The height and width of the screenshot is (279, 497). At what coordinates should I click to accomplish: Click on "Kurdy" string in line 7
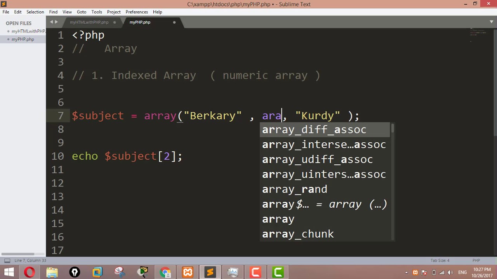point(318,116)
